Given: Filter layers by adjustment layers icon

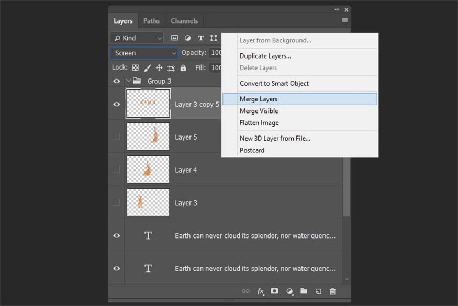Looking at the screenshot, I should click(188, 38).
